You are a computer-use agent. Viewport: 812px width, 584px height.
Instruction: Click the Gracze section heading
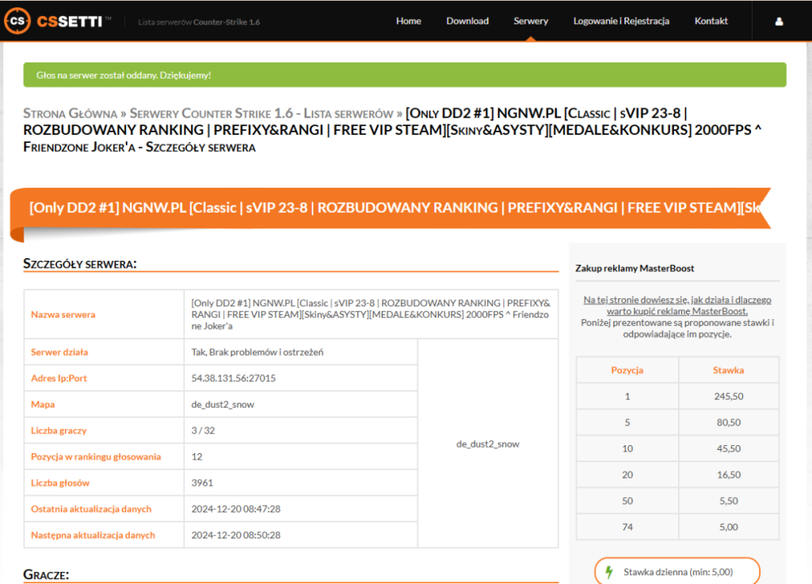click(46, 575)
